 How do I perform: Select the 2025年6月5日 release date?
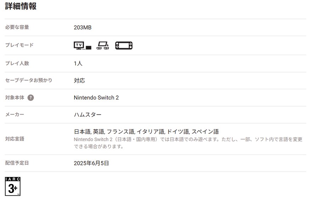tap(91, 163)
